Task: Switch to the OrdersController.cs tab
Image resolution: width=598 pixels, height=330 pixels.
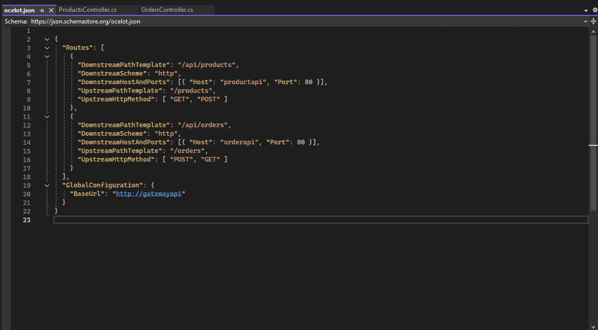Action: point(167,10)
